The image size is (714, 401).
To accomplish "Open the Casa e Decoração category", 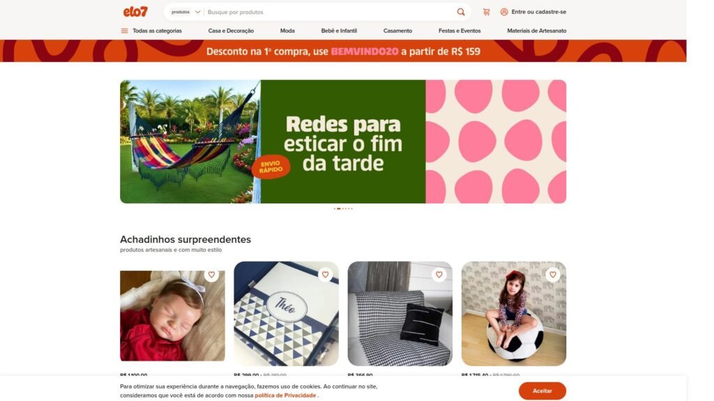I will (x=231, y=31).
